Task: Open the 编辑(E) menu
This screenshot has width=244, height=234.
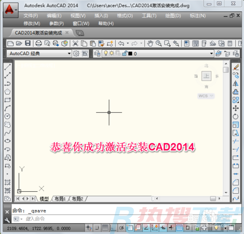Action: coord(54,16)
